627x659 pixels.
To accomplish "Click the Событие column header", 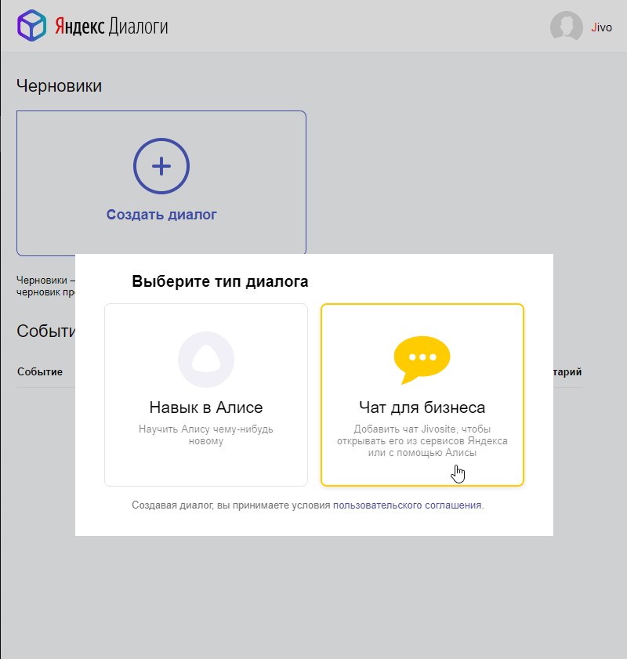I will point(40,371).
